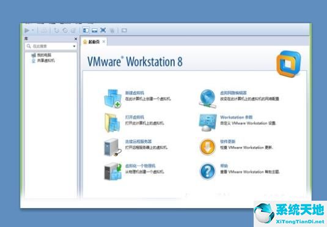Viewport: 327px width, 227px height.
Task: Toggle the Show Library sidebar button
Action: (x=86, y=31)
